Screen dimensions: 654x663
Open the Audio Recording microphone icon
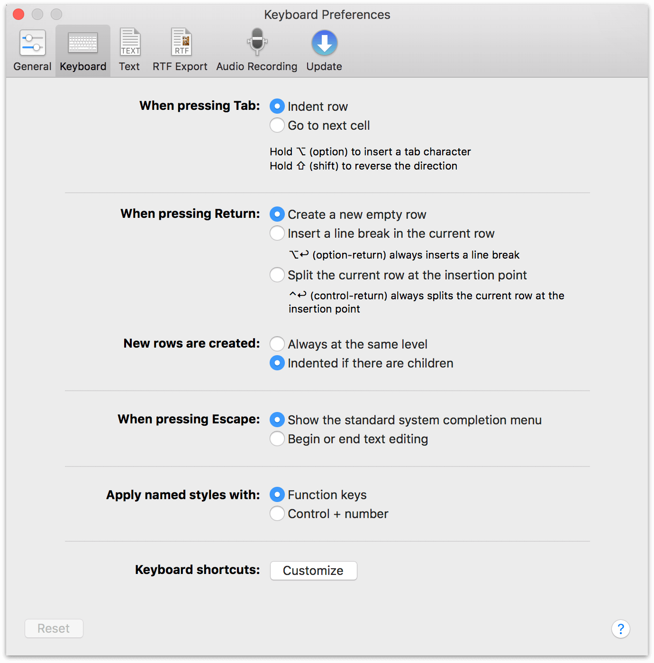click(257, 42)
